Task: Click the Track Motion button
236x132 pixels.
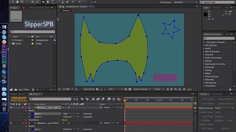Action: [x=208, y=104]
